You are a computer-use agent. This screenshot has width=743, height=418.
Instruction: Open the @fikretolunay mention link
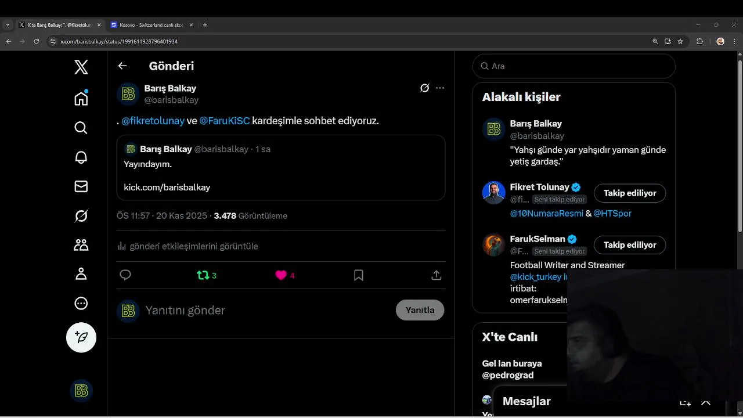[153, 121]
